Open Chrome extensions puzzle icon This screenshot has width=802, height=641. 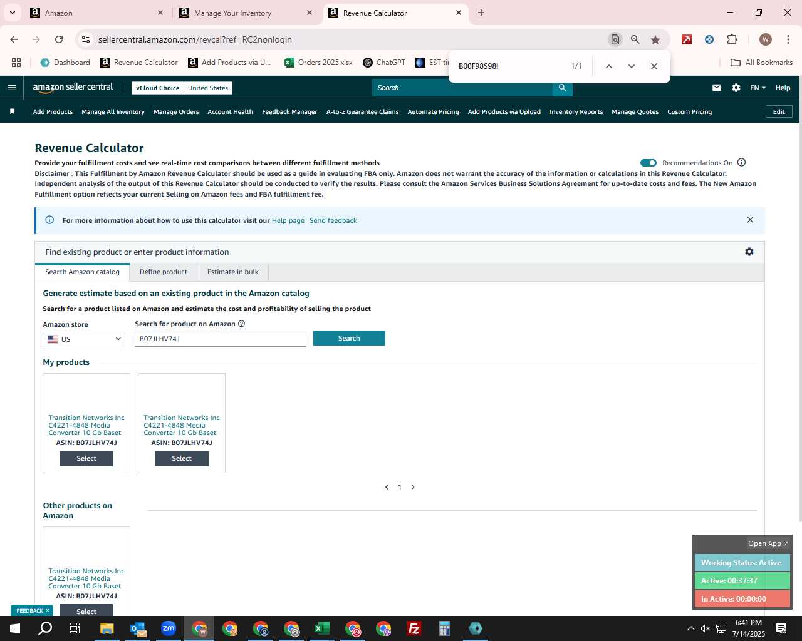click(x=732, y=39)
